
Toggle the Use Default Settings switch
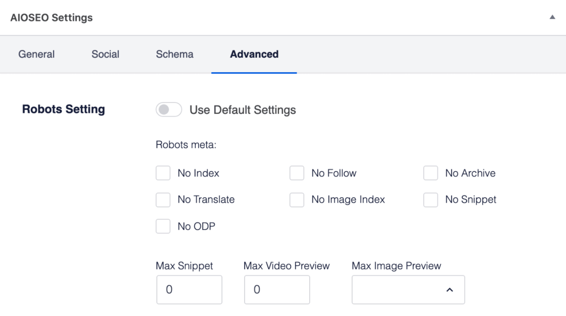click(x=169, y=110)
